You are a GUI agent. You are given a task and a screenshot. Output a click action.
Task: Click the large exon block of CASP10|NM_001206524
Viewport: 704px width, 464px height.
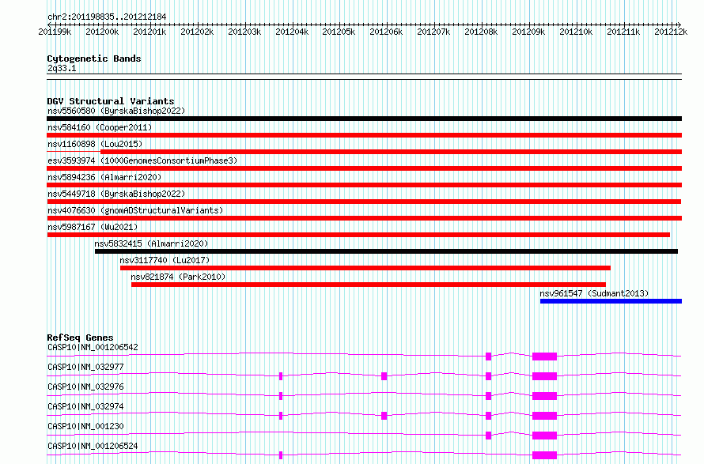tap(544, 455)
